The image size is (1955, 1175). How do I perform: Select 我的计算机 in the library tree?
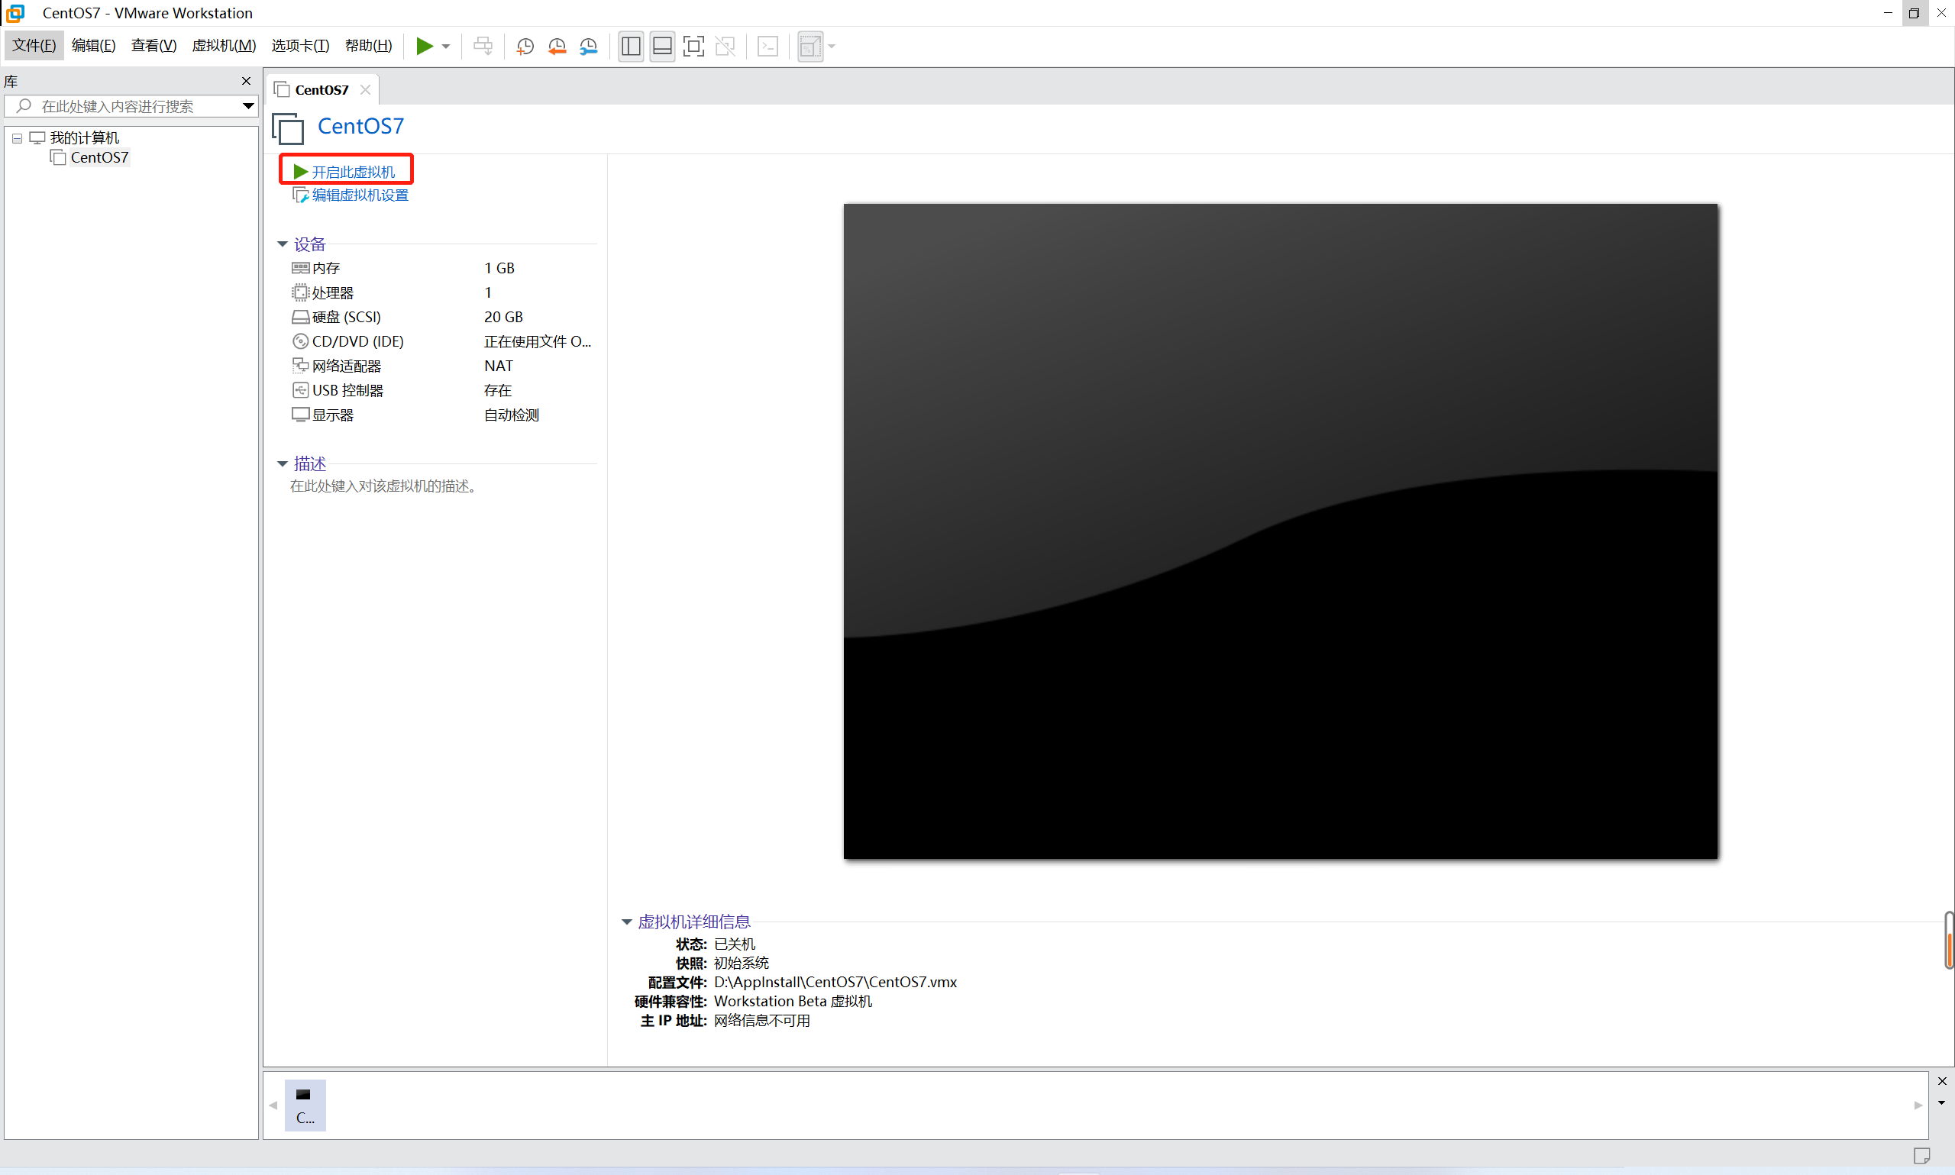pyautogui.click(x=84, y=137)
